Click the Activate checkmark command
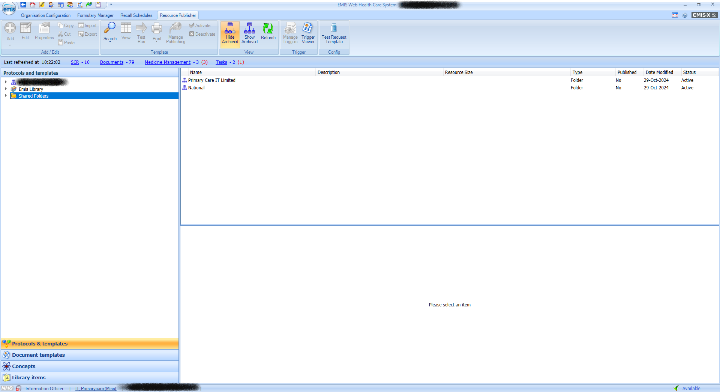The image size is (720, 392). (199, 26)
